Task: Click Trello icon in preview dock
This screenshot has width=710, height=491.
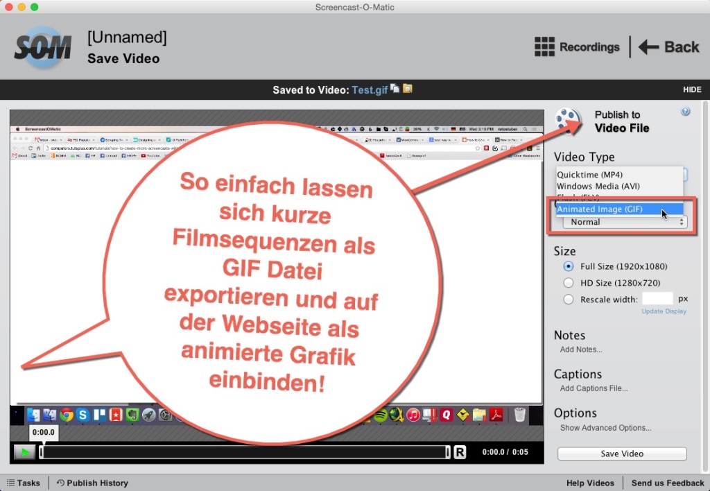Action: [x=99, y=415]
